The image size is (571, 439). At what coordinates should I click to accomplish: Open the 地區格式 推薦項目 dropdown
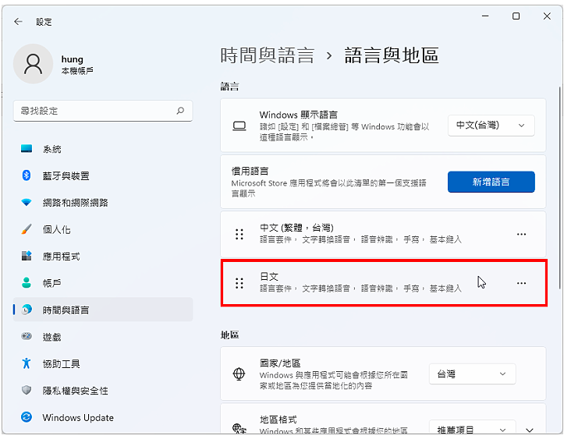coord(472,428)
